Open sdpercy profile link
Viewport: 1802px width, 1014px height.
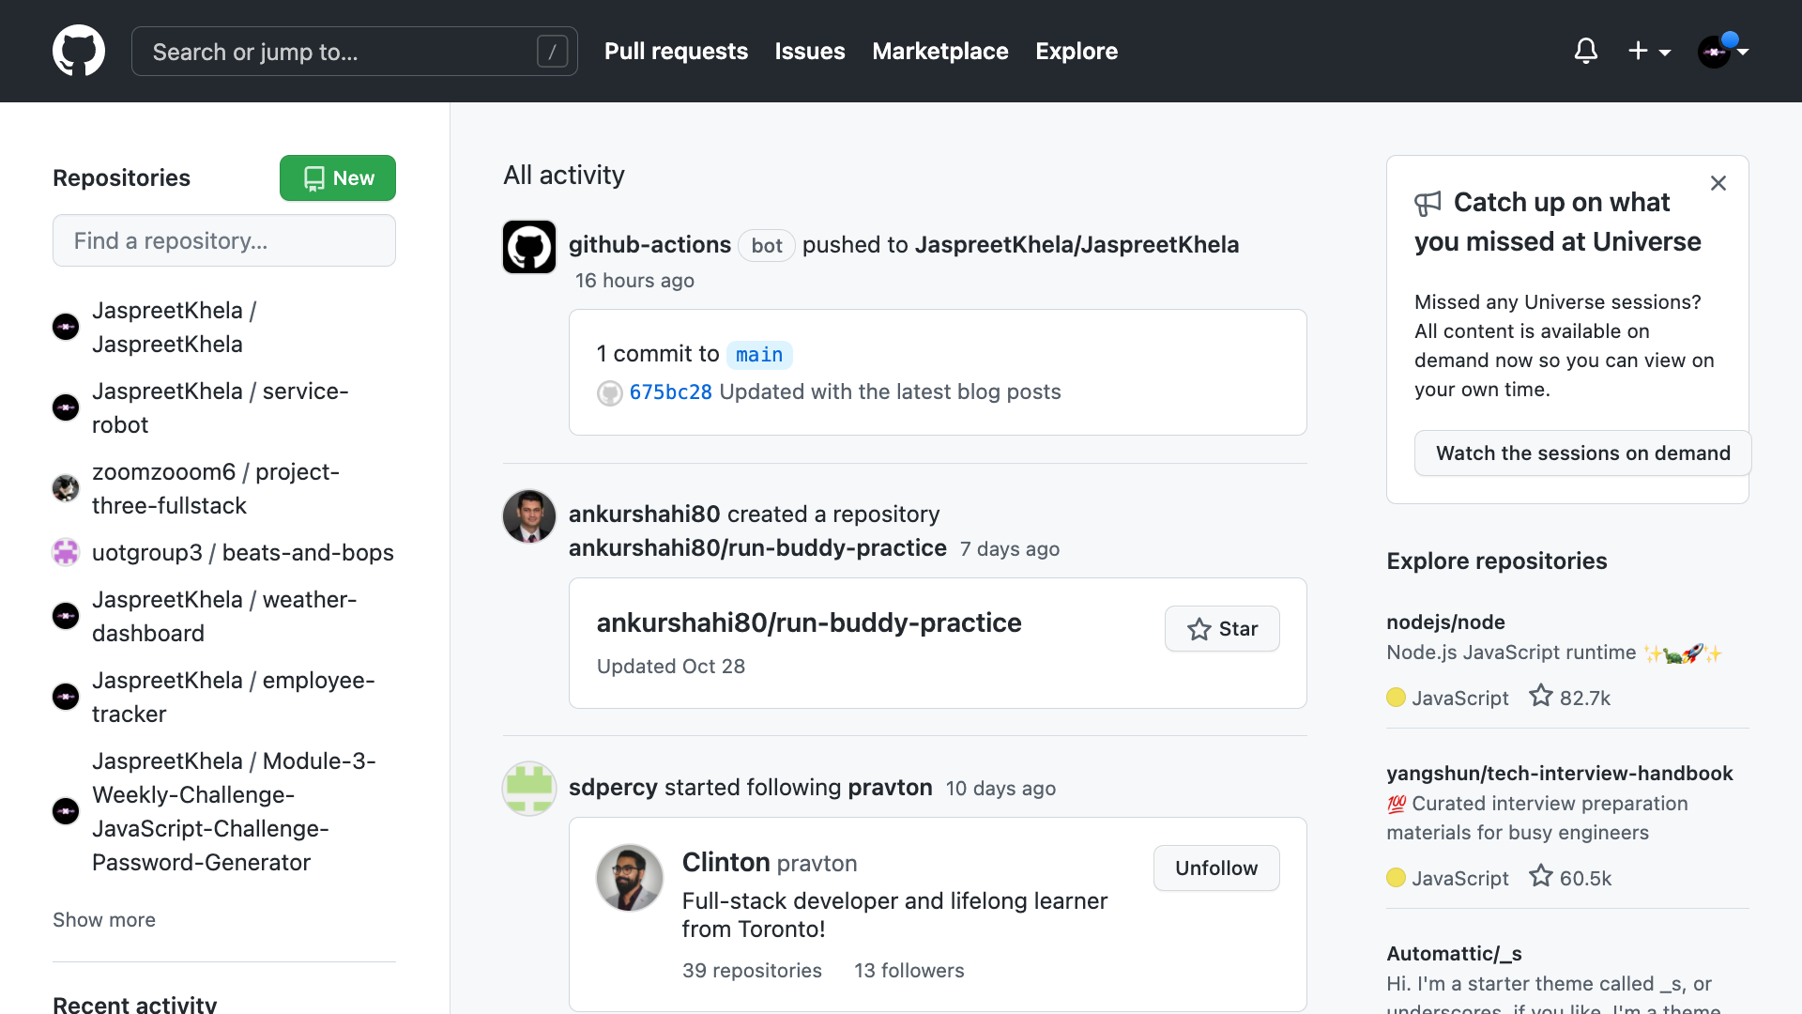[613, 788]
